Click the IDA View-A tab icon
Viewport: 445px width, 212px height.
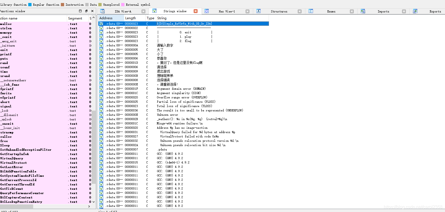point(102,11)
